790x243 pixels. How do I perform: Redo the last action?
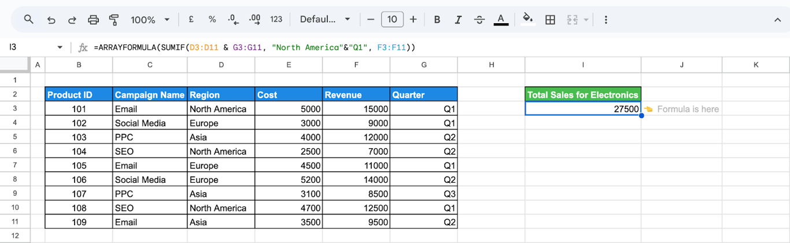[72, 20]
